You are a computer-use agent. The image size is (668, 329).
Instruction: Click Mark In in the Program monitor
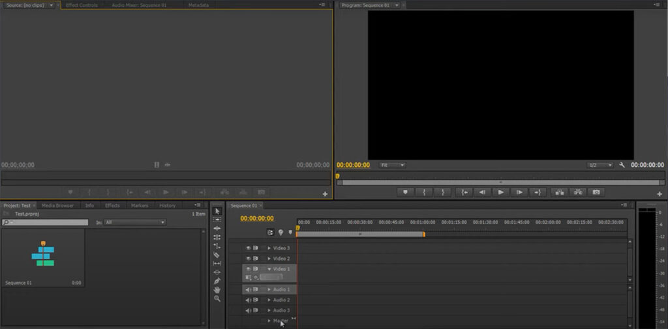click(424, 192)
